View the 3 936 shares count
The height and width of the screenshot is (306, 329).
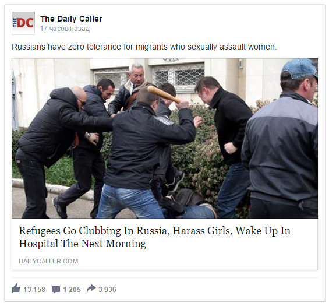107,290
